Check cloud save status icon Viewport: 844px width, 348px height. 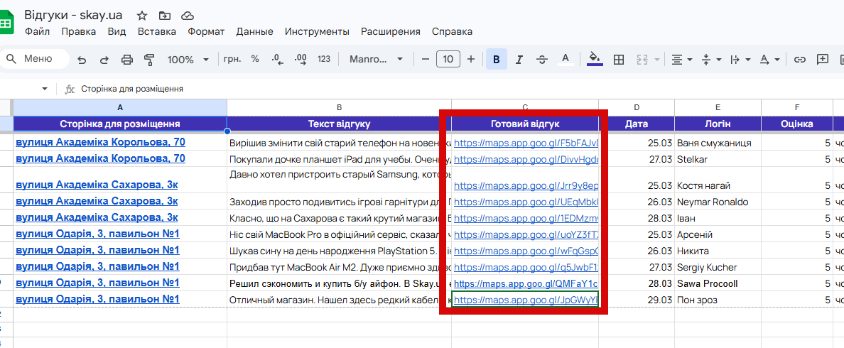[x=188, y=15]
